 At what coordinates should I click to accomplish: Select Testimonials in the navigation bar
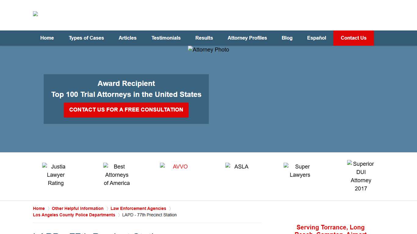tap(166, 38)
